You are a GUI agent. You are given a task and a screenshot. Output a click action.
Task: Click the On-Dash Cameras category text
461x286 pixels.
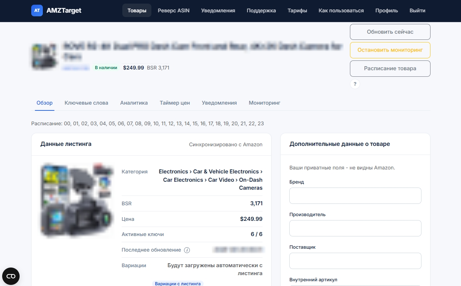pyautogui.click(x=251, y=184)
